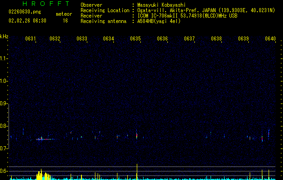Click the bright meteor echo at 0635

(x=137, y=135)
